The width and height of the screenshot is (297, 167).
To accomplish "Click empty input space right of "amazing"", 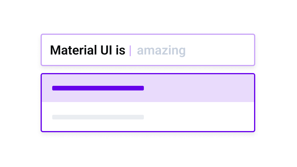I will [220, 50].
